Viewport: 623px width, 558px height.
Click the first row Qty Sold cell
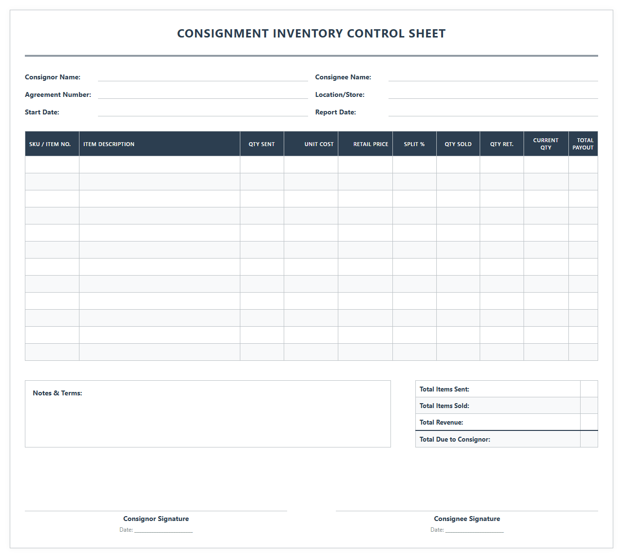tap(458, 165)
